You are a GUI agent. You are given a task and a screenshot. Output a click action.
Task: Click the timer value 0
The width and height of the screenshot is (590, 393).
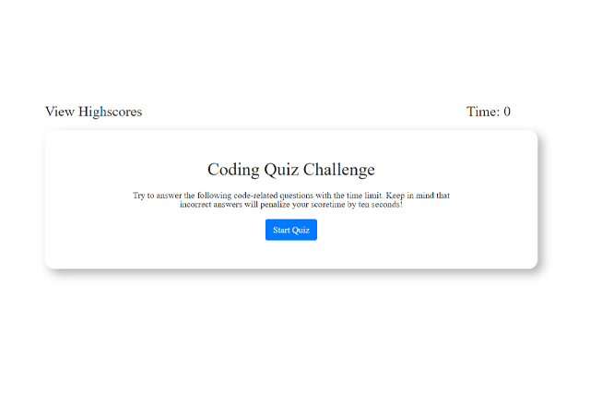pos(506,112)
